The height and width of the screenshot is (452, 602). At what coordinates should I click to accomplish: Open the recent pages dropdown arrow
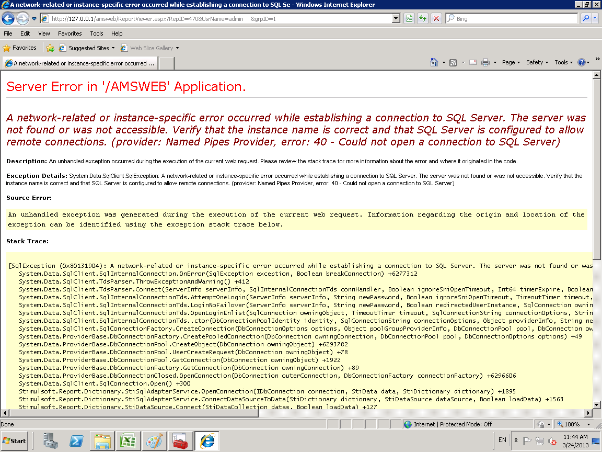pyautogui.click(x=34, y=18)
